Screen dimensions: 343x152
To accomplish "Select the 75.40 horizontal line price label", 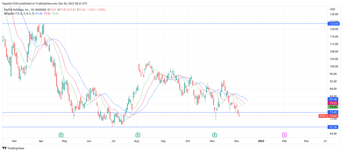I will tap(333, 112).
